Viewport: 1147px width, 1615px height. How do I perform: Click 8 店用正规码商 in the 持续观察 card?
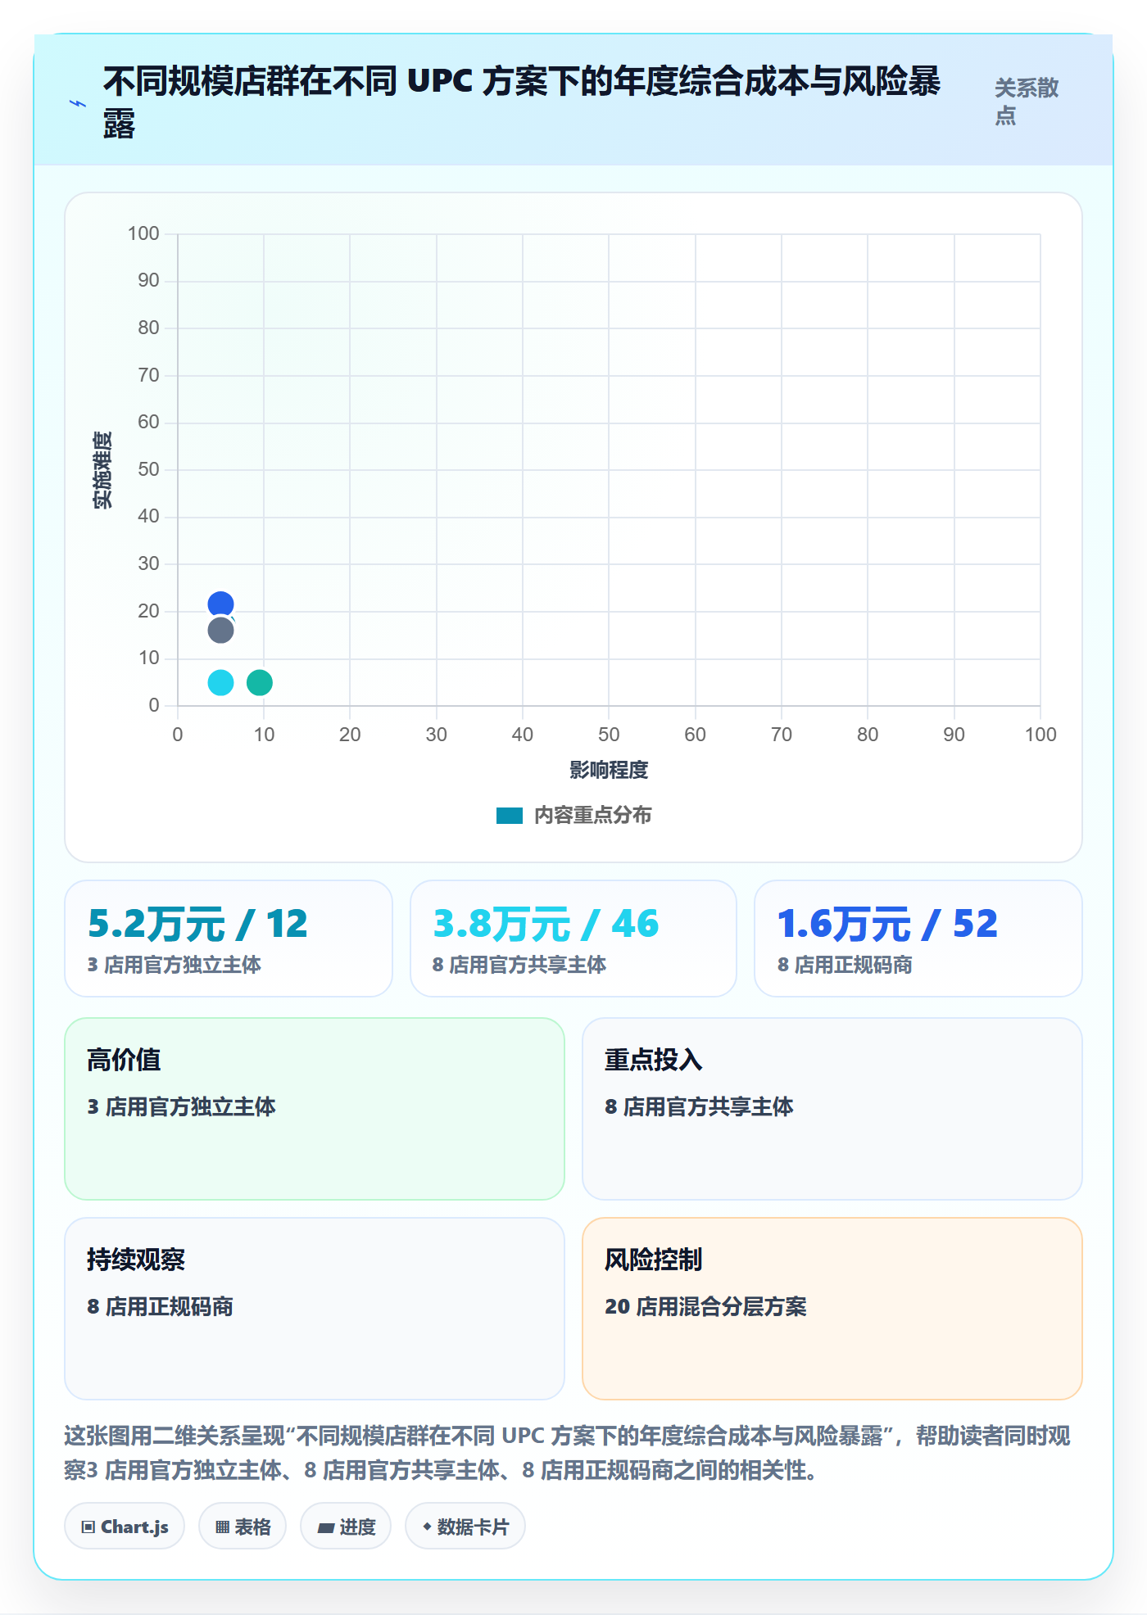pos(161,1306)
